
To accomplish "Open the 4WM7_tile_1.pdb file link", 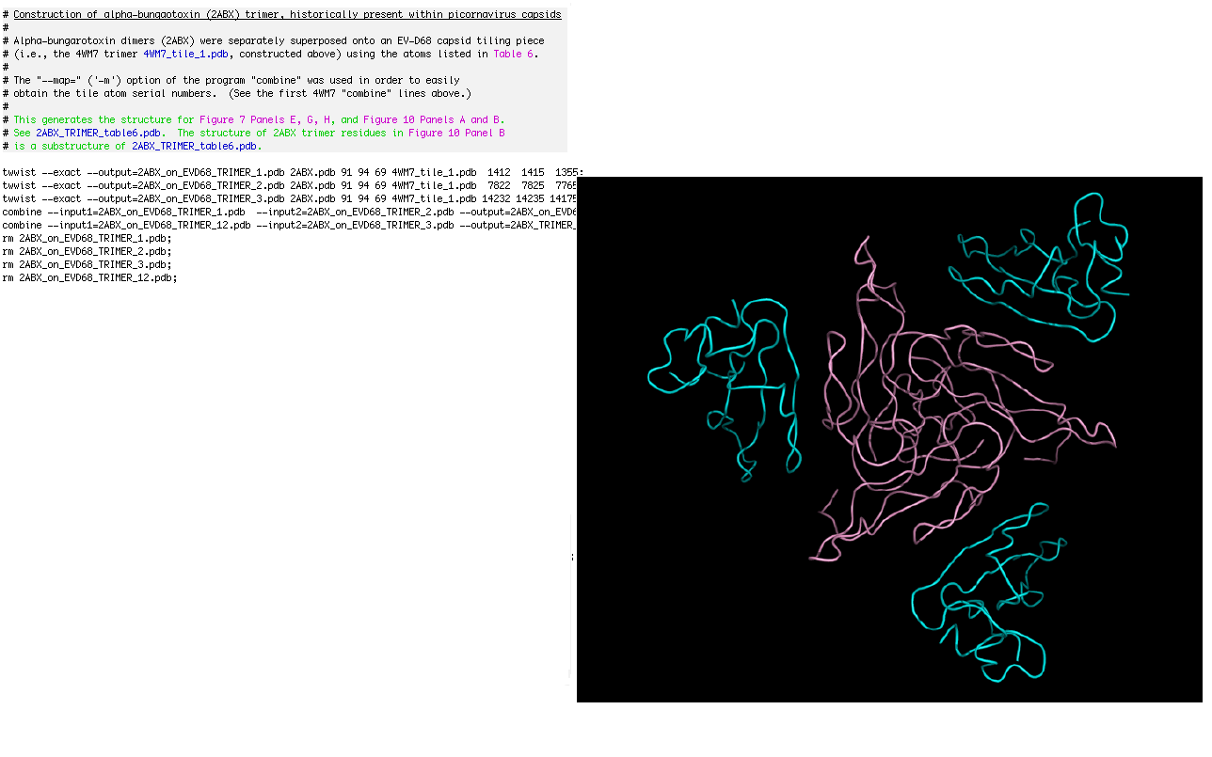I will [x=185, y=54].
